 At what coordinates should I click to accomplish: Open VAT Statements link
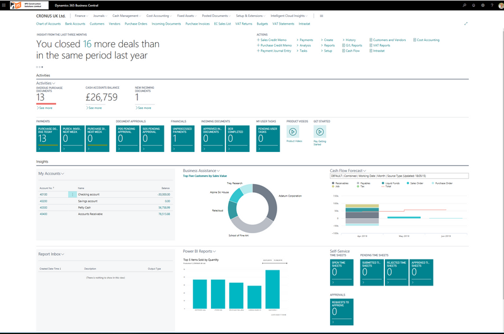click(x=283, y=24)
